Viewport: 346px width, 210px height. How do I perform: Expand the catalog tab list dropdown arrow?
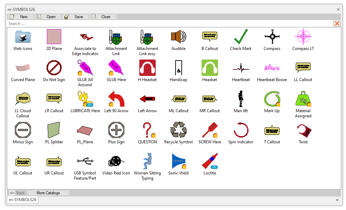pos(337,200)
